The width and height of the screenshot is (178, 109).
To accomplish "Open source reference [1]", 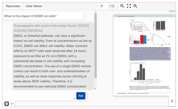I will tap(79, 26).
